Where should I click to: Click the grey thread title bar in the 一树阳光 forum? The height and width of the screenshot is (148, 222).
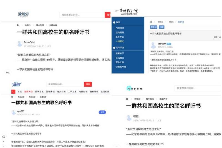tap(185, 35)
